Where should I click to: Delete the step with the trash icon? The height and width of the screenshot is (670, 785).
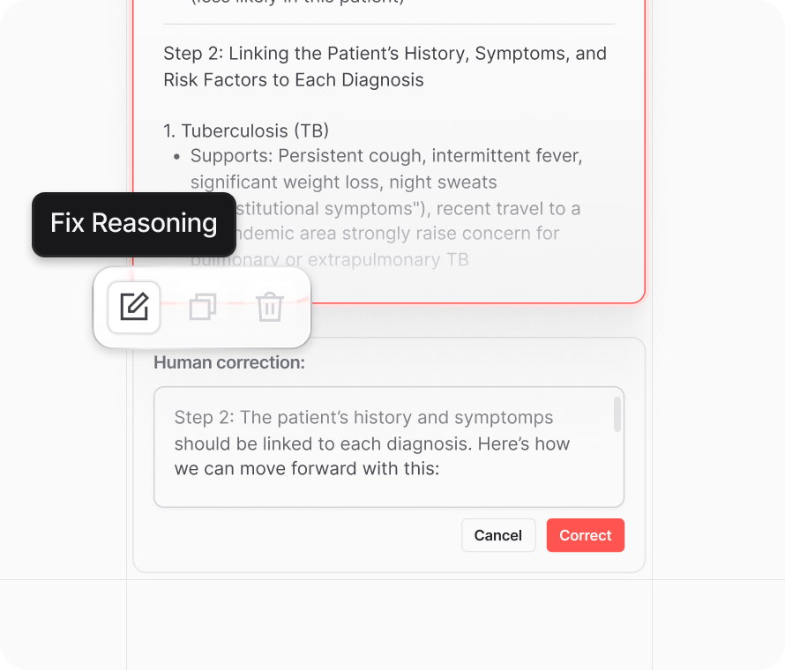[269, 308]
